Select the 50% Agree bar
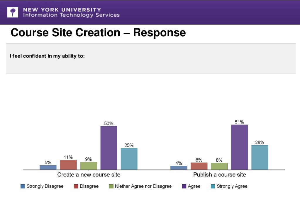The height and width of the screenshot is (214, 300). coord(109,148)
